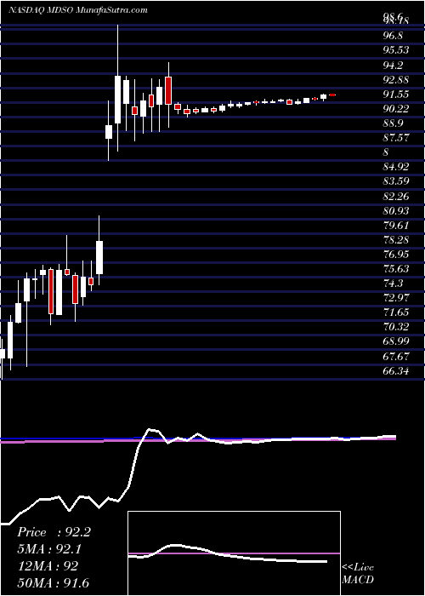Click the 92.88 price axis label
This screenshot has height=596, width=425.
(x=396, y=80)
